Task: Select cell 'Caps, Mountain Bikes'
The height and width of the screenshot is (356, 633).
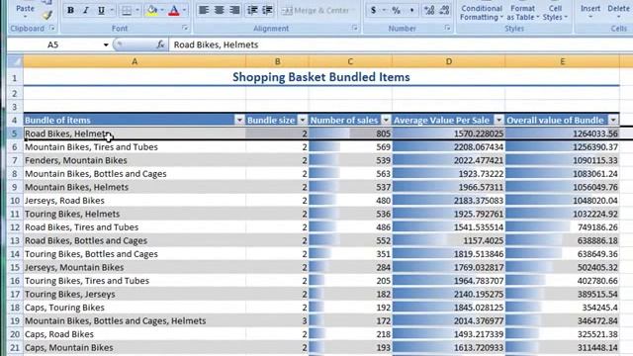Action: [135, 347]
